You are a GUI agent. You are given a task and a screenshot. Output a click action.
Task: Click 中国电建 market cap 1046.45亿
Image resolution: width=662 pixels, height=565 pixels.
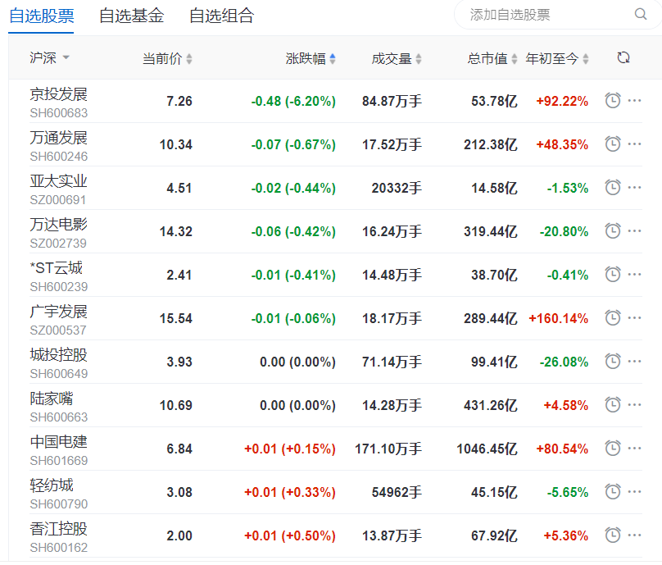point(487,449)
